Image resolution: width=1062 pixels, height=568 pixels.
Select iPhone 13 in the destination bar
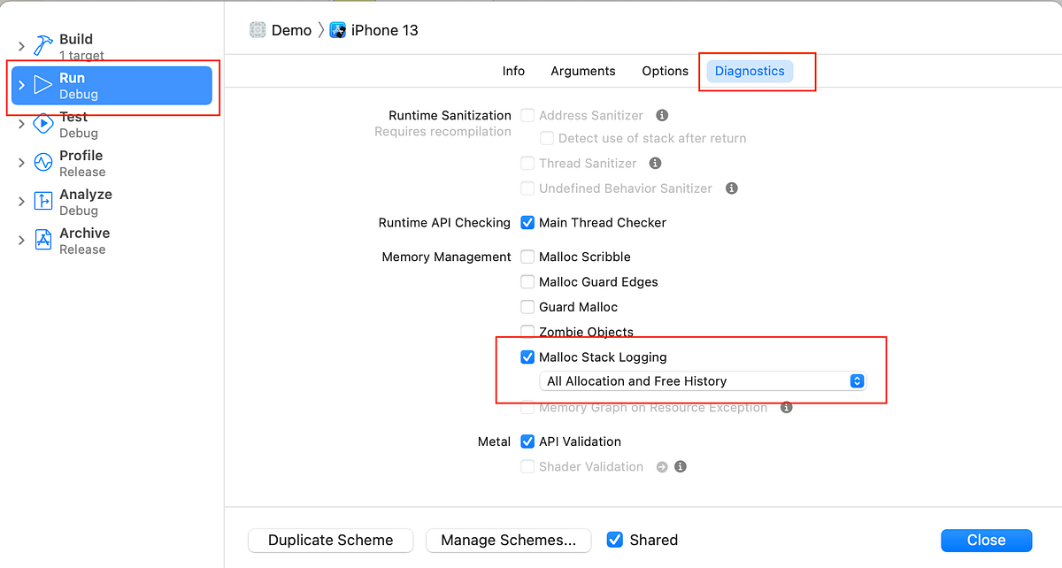tap(383, 29)
